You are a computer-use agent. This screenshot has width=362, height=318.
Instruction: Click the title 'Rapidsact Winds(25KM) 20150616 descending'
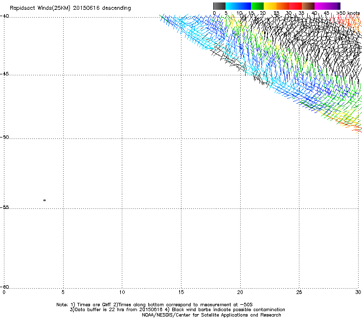pyautogui.click(x=70, y=8)
